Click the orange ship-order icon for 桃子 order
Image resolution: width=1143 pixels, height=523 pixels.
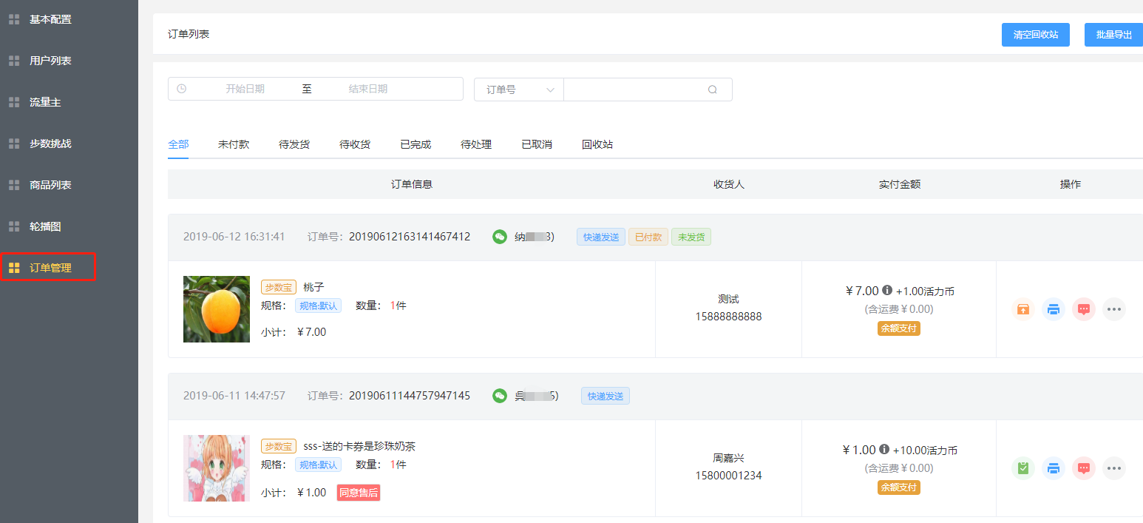tap(1022, 309)
